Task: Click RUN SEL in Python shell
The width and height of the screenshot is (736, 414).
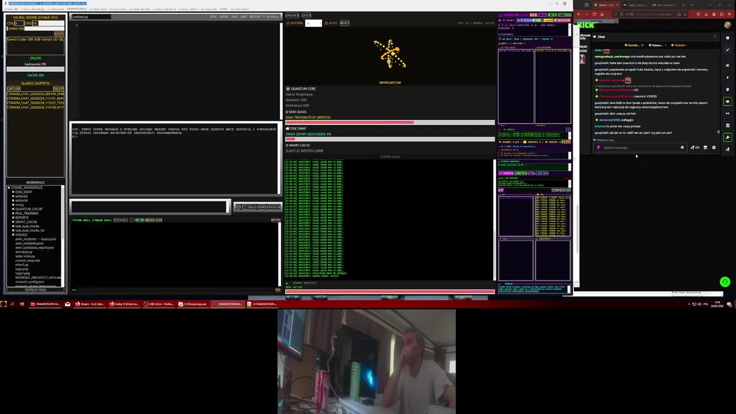Action: tap(140, 220)
